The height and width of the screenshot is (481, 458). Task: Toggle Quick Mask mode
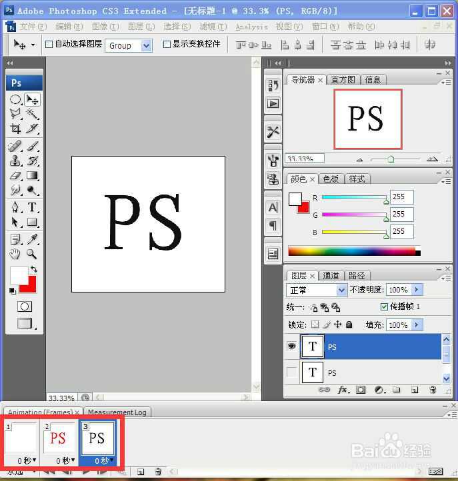[x=25, y=306]
